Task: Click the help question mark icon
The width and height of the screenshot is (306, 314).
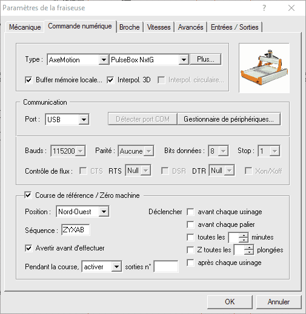Action: 264,8
